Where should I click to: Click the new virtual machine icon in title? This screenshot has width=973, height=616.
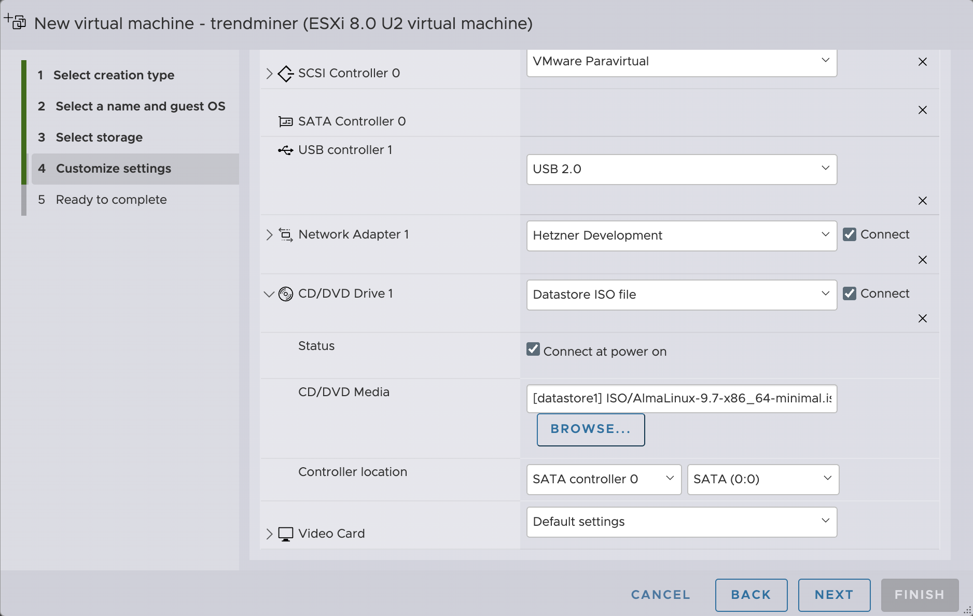point(15,22)
